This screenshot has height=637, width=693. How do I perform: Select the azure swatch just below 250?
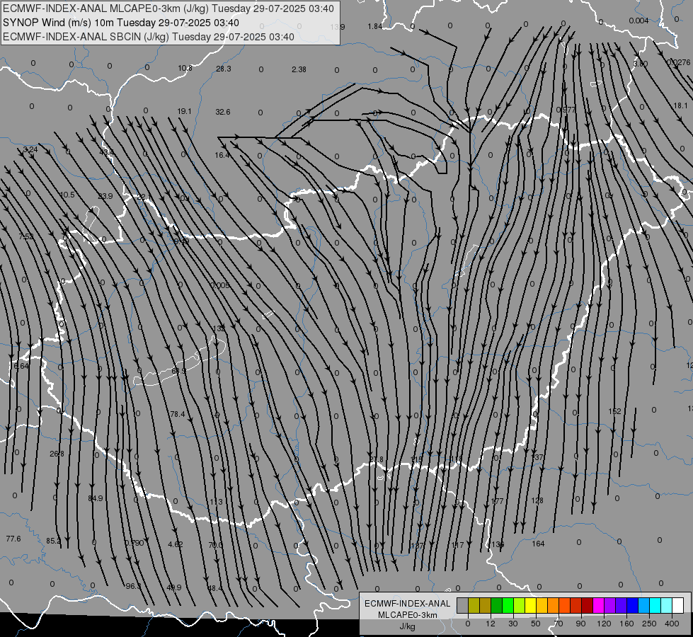point(644,605)
